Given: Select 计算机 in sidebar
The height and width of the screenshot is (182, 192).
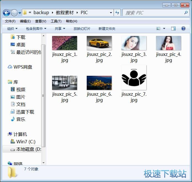Looking at the screenshot, I should pos(17,134).
